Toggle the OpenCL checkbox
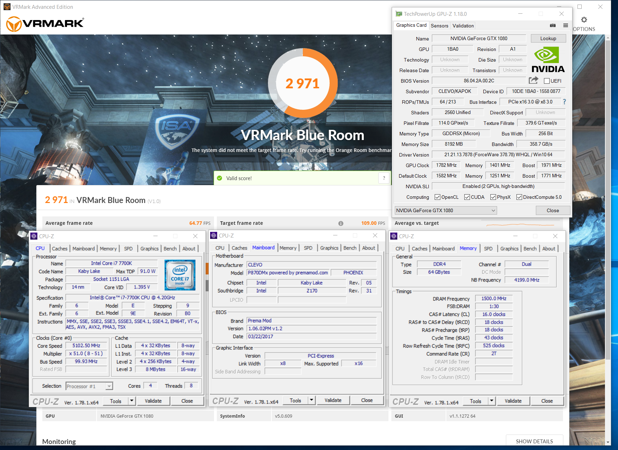 [x=438, y=197]
